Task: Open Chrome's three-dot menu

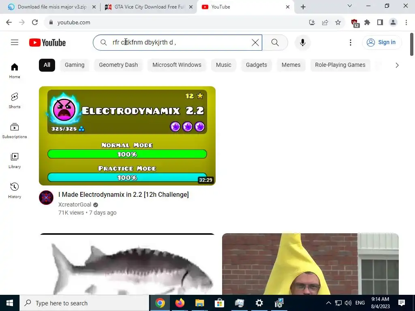Action: 406,23
